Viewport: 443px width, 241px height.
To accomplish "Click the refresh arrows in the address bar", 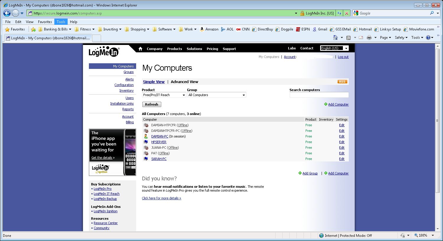I will (339, 13).
